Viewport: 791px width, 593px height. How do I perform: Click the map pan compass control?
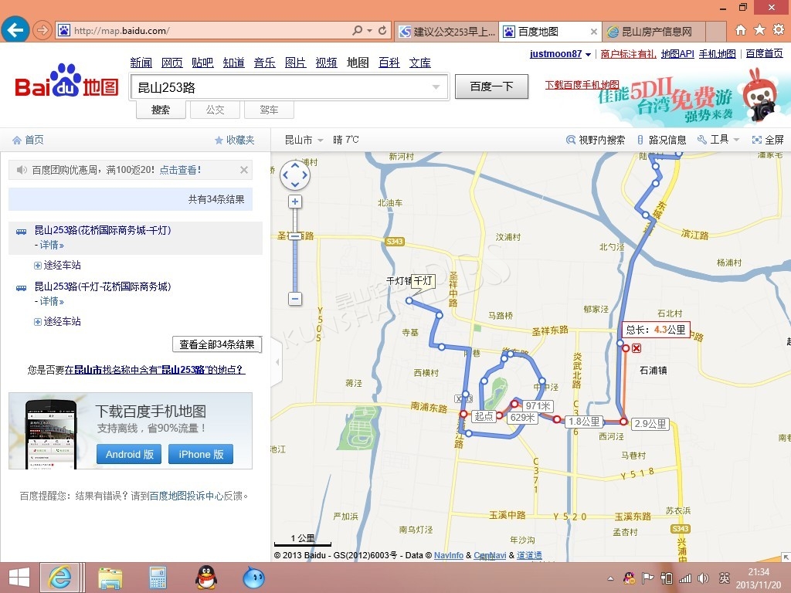click(x=295, y=175)
